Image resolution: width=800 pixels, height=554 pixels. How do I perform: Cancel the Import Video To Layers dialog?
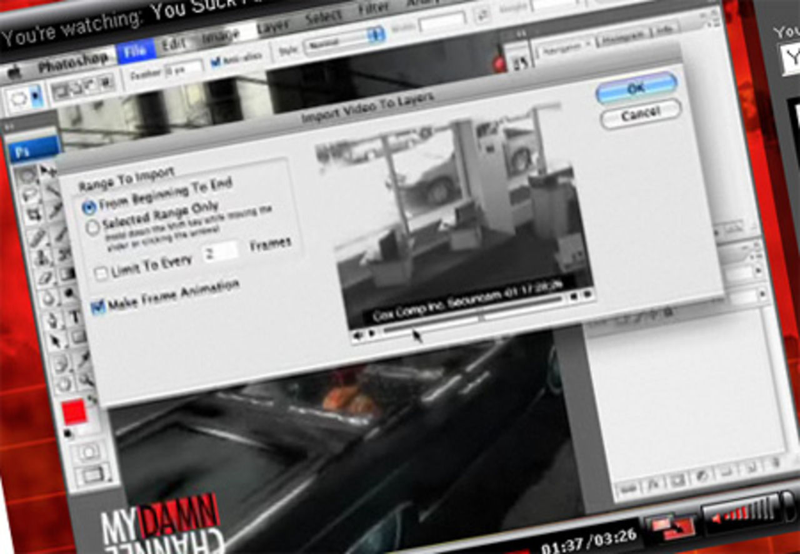tap(640, 114)
